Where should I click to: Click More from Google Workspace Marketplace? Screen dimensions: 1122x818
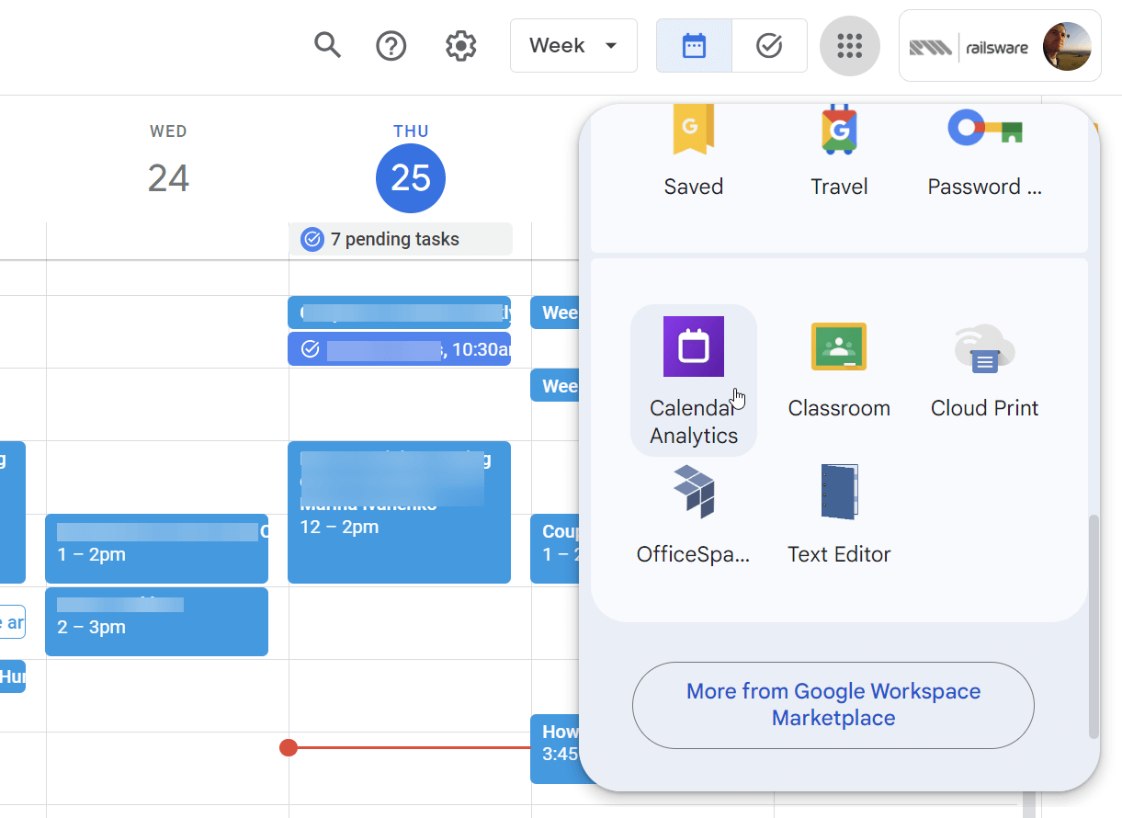[x=833, y=705]
